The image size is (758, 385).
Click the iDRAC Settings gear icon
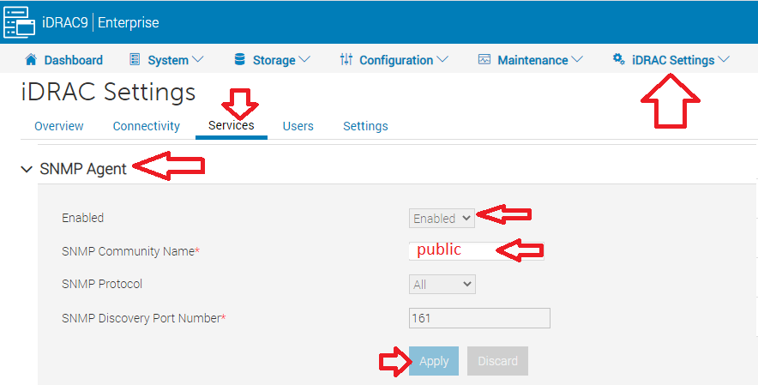point(619,59)
